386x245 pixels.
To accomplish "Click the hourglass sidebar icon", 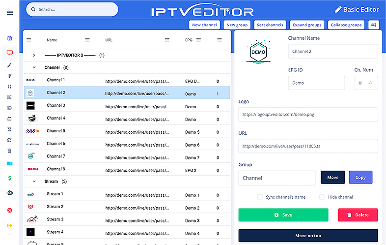I will coord(9,129).
